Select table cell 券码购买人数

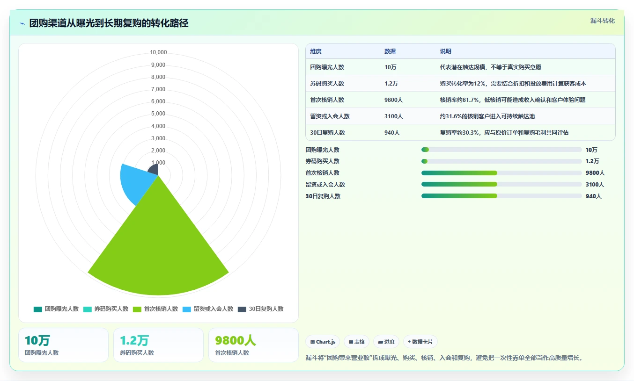[x=327, y=84]
